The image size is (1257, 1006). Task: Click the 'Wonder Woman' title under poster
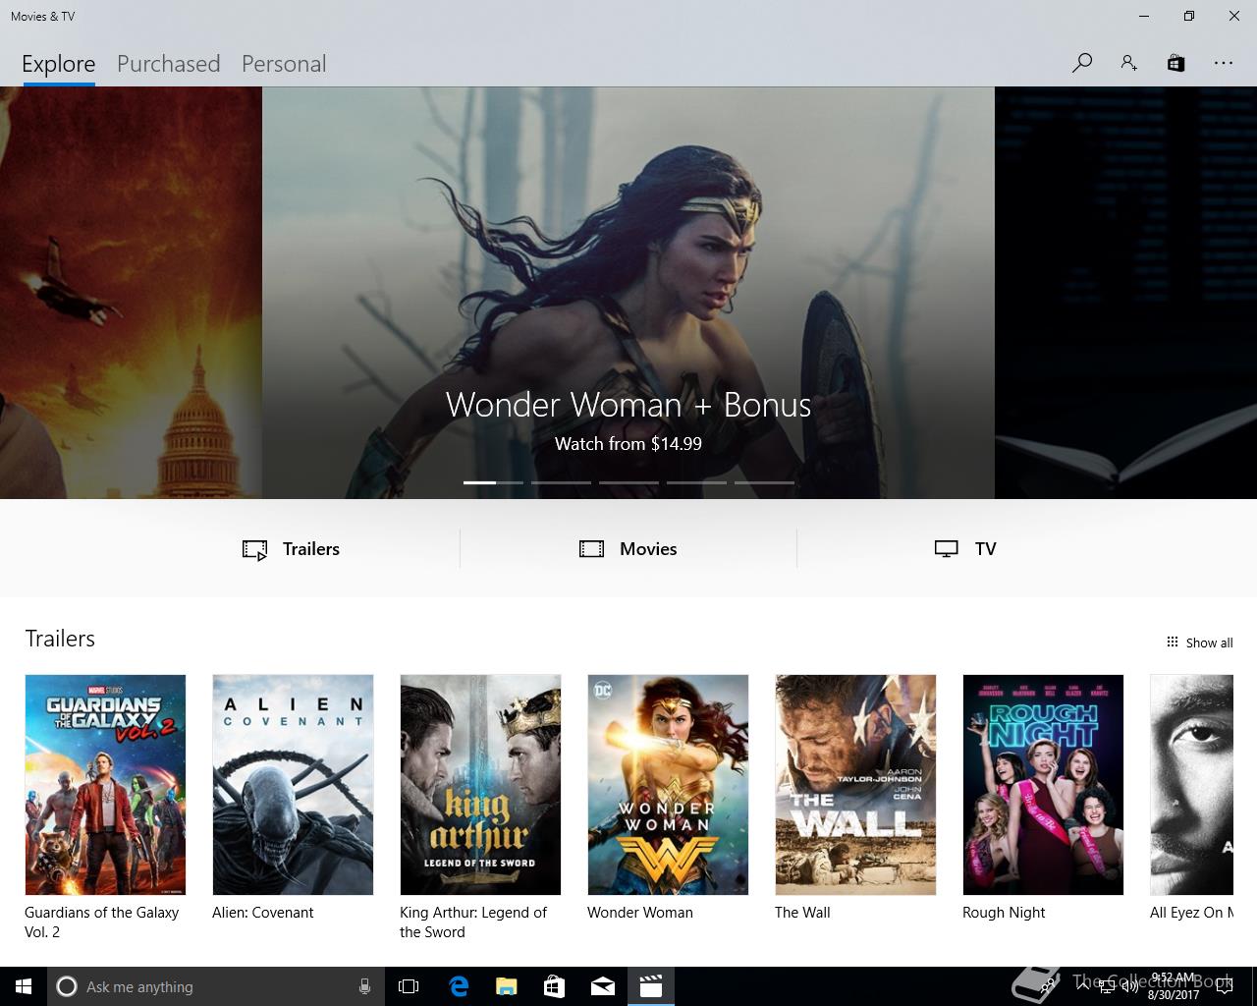click(x=640, y=913)
